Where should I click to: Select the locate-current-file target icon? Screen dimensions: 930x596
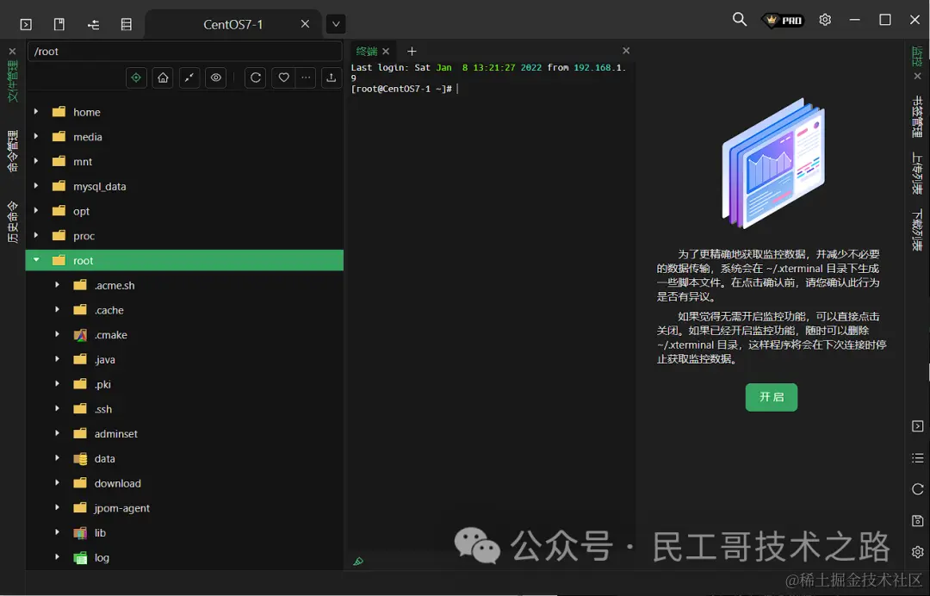pos(136,78)
